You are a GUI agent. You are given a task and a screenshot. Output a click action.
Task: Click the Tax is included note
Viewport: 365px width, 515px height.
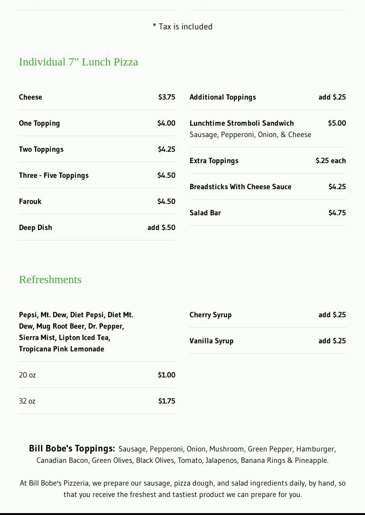pos(182,27)
